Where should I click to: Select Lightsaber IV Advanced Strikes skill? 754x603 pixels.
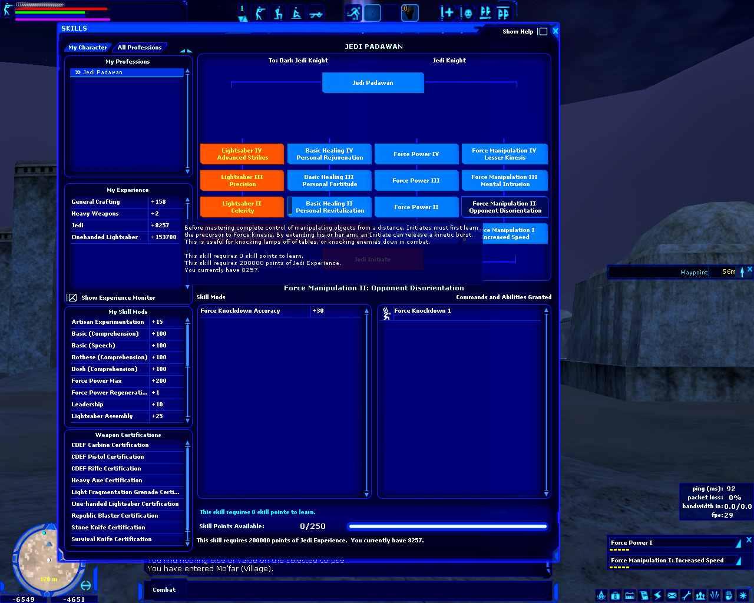242,154
